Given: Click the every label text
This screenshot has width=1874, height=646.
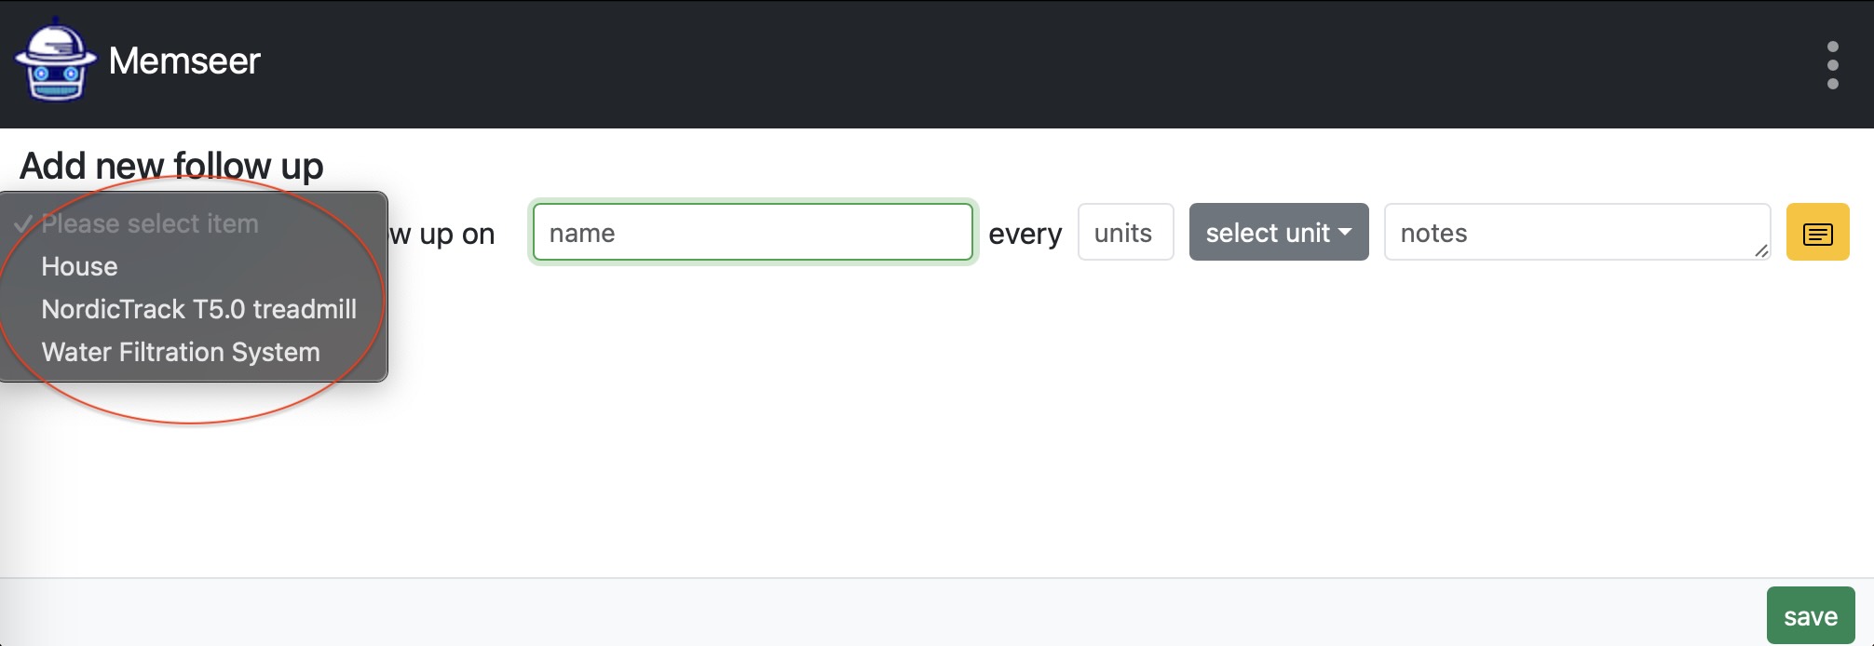Looking at the screenshot, I should tap(1025, 234).
